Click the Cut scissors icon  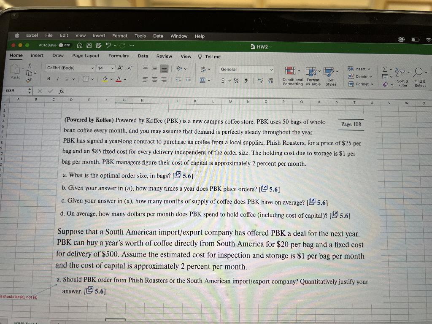tap(30, 66)
